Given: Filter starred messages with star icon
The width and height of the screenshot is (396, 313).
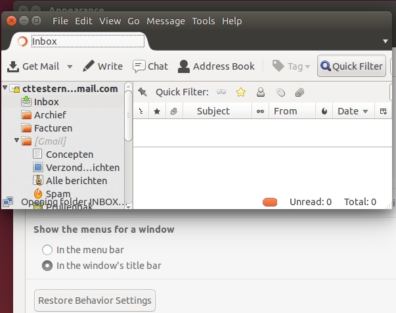Looking at the screenshot, I should pos(240,92).
